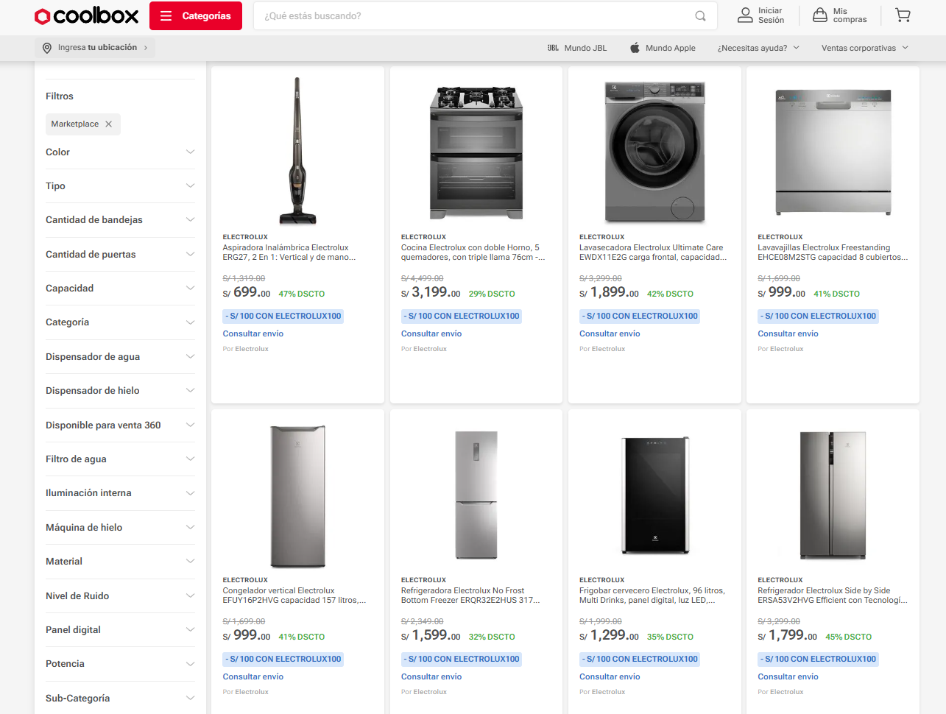This screenshot has height=714, width=946.
Task: Open Congelador vertical Electrolux title
Action: [294, 595]
